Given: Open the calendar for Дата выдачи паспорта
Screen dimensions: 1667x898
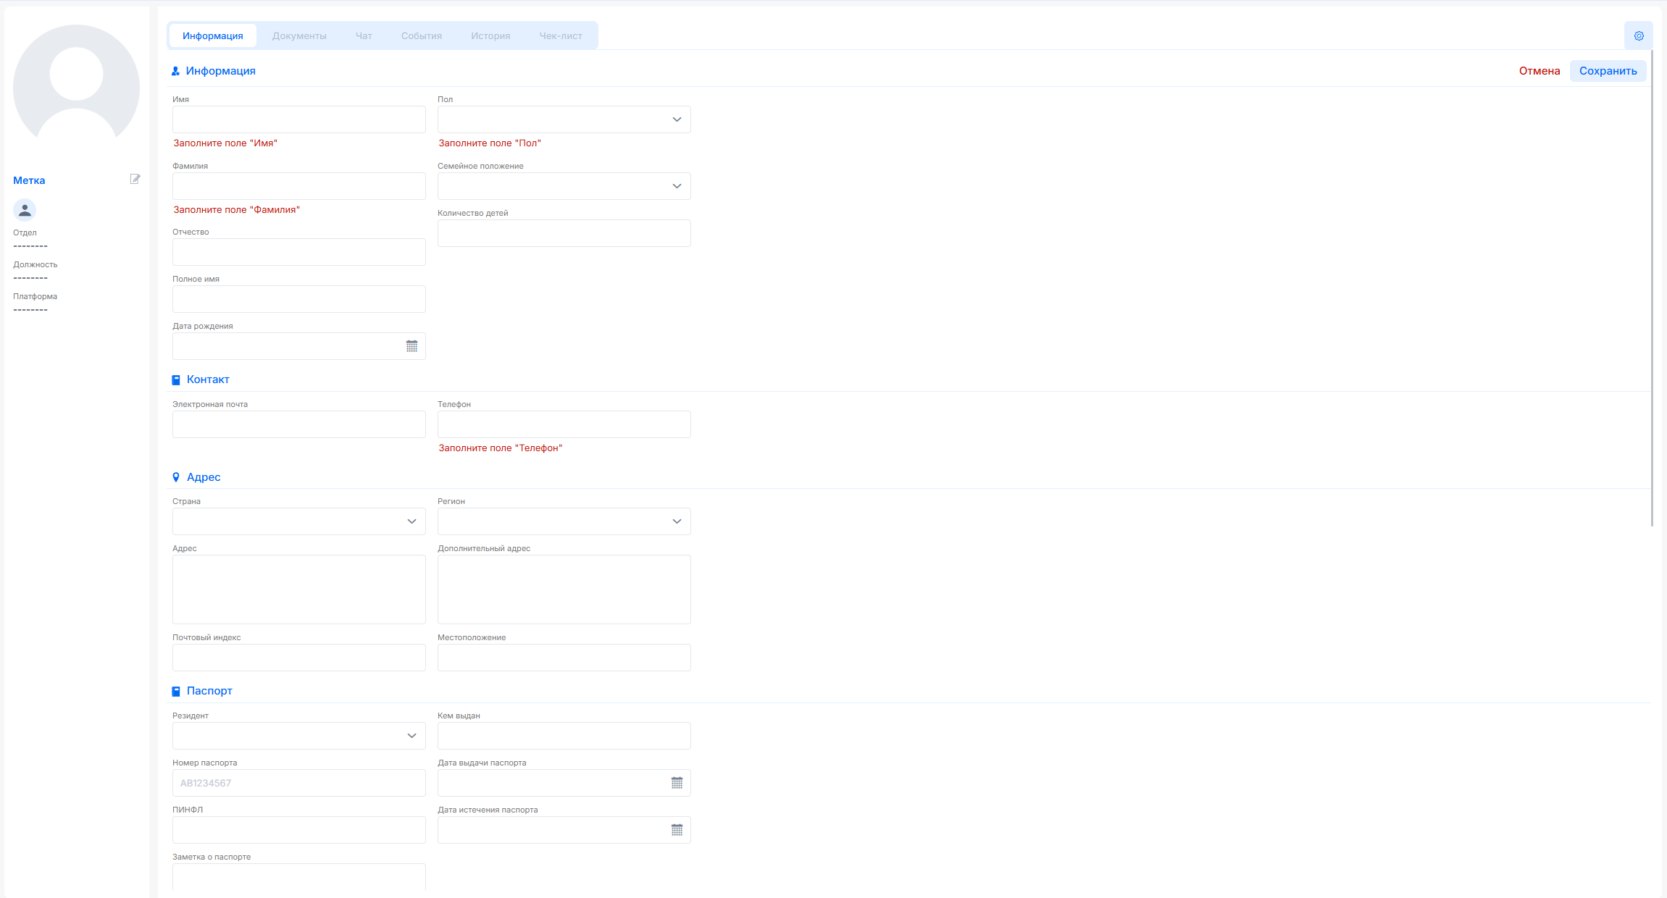Looking at the screenshot, I should coord(677,783).
